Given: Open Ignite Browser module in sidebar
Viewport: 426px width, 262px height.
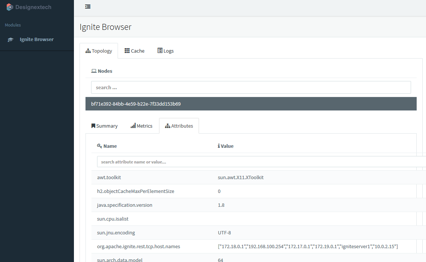Looking at the screenshot, I should coord(37,39).
